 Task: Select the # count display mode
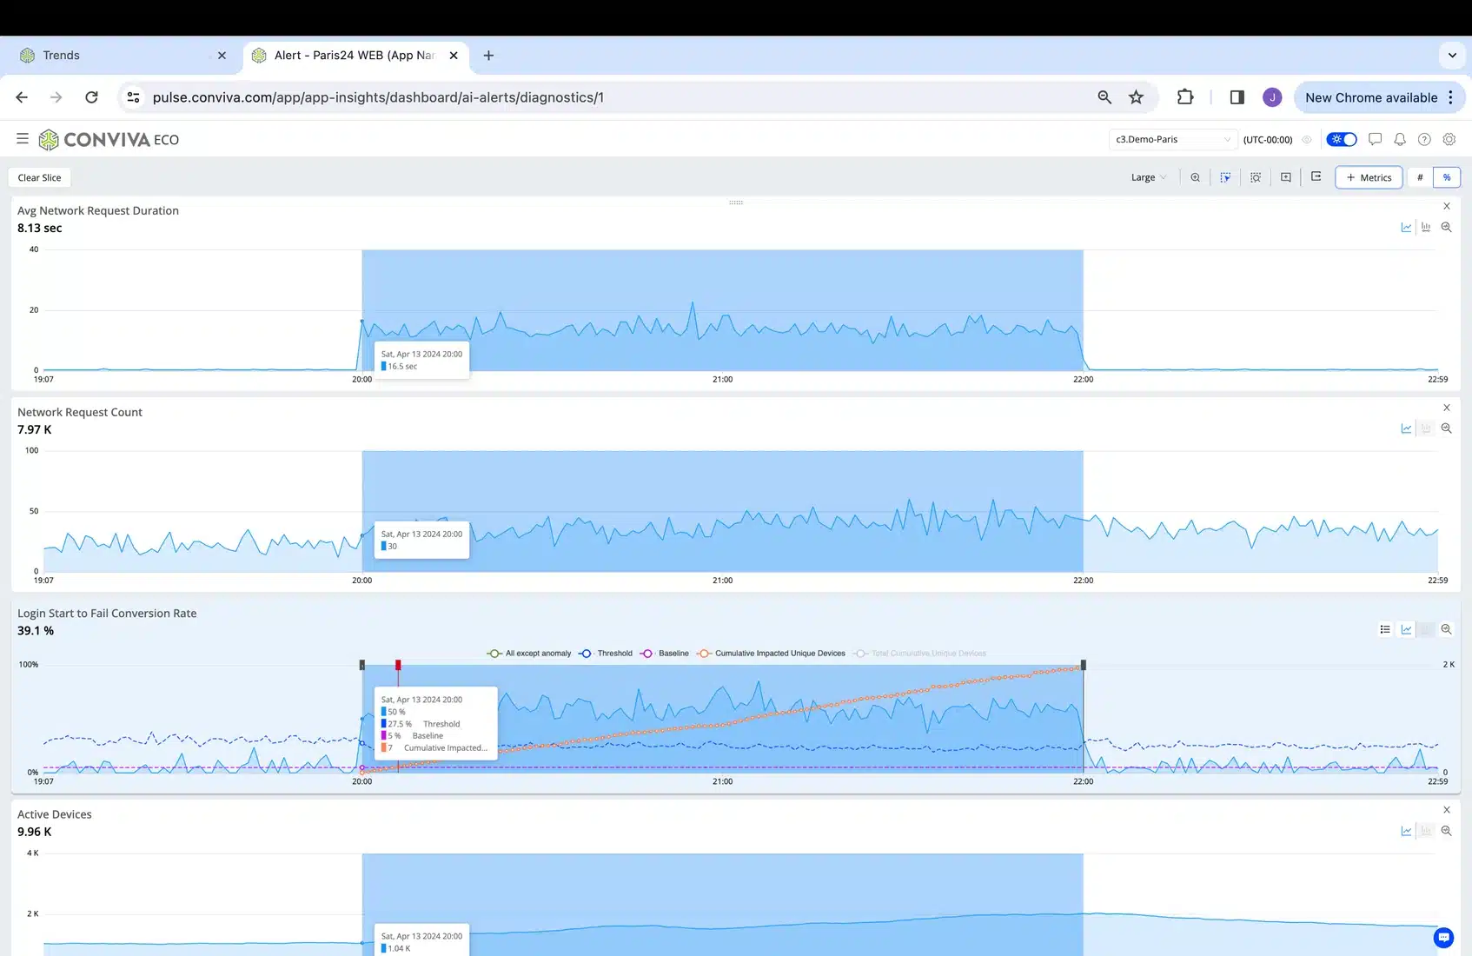[1420, 177]
